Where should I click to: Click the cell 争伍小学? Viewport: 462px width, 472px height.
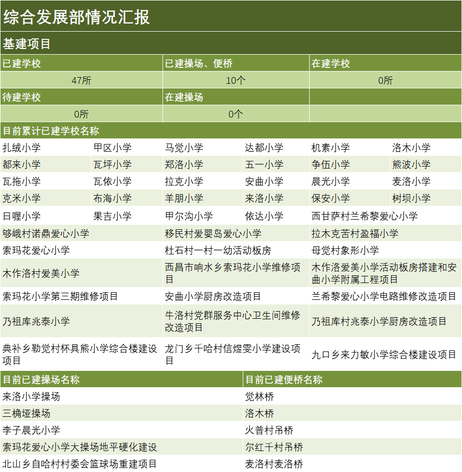coord(350,164)
